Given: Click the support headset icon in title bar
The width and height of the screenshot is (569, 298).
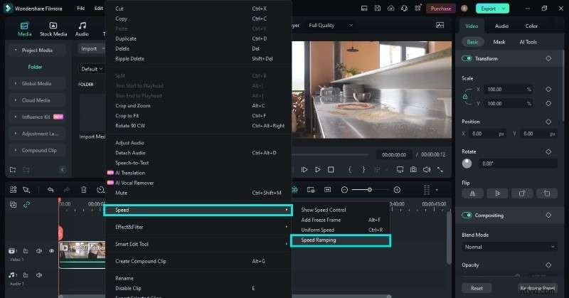Looking at the screenshot, I should click(404, 9).
